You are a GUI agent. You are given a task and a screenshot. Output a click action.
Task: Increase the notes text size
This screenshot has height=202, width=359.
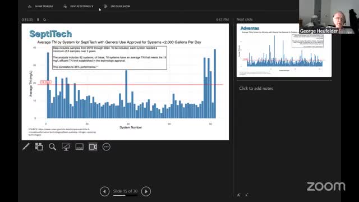(x=238, y=195)
